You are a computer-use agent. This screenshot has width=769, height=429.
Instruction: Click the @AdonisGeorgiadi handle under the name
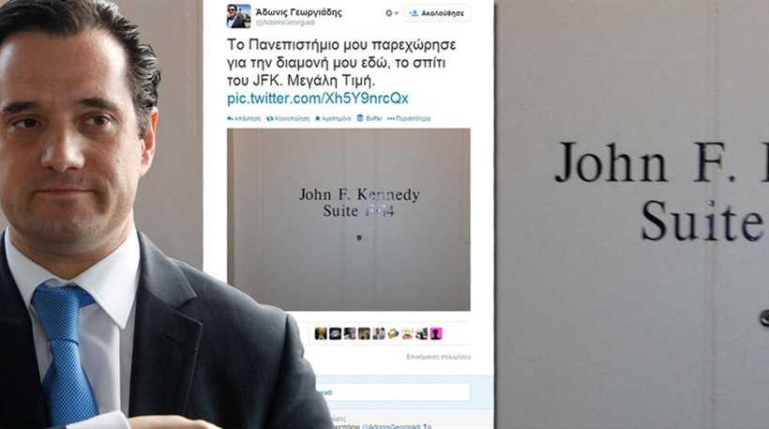(285, 23)
